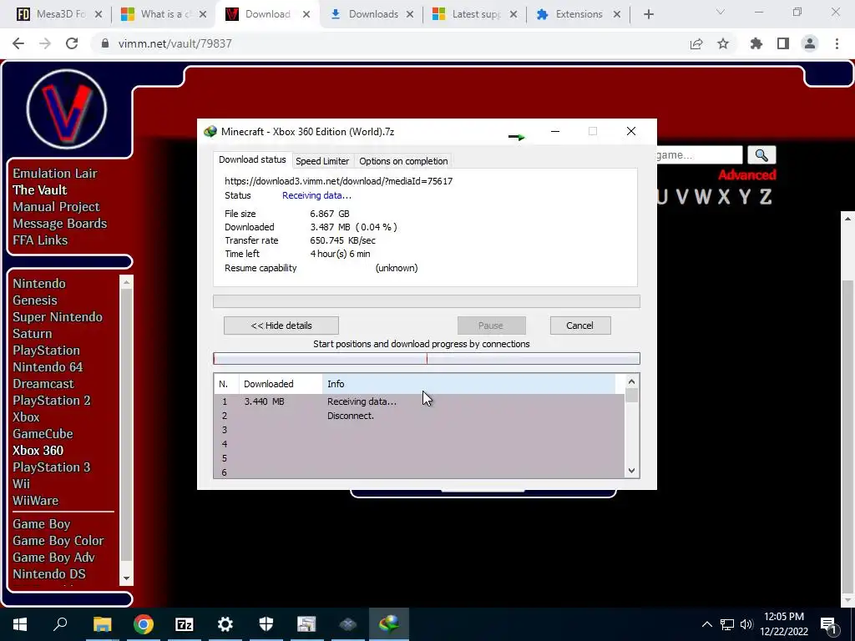Image resolution: width=855 pixels, height=641 pixels.
Task: Click the Pause button
Action: (x=491, y=326)
